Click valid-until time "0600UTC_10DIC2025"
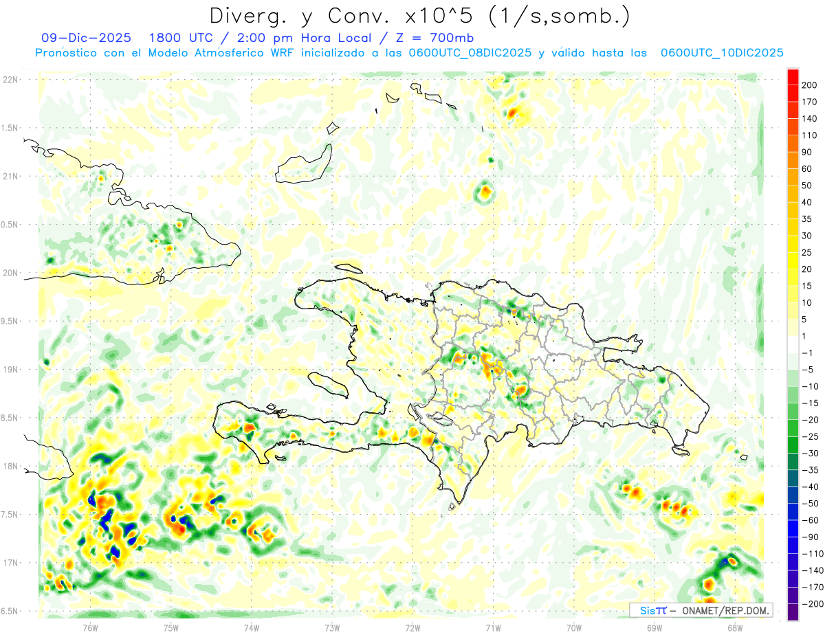 pos(722,53)
